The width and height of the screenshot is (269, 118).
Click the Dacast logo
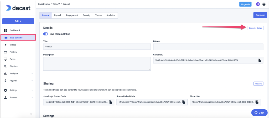point(18,8)
